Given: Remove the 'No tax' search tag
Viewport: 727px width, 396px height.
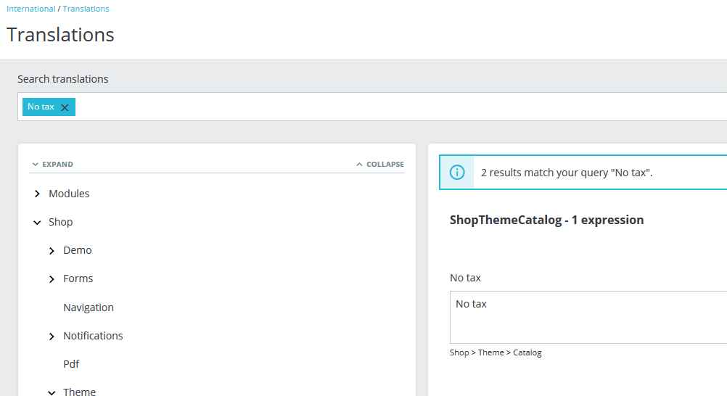Looking at the screenshot, I should pos(65,107).
